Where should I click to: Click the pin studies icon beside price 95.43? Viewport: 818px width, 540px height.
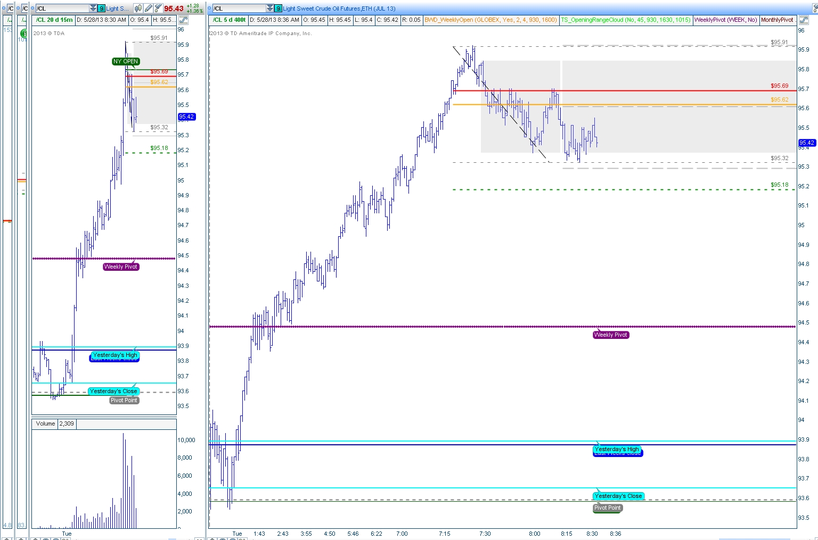[158, 9]
